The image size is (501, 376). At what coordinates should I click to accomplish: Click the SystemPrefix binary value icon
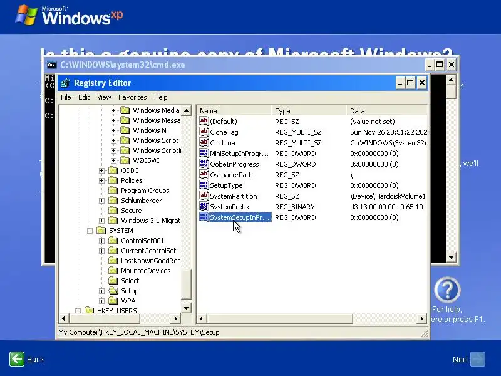pos(204,206)
